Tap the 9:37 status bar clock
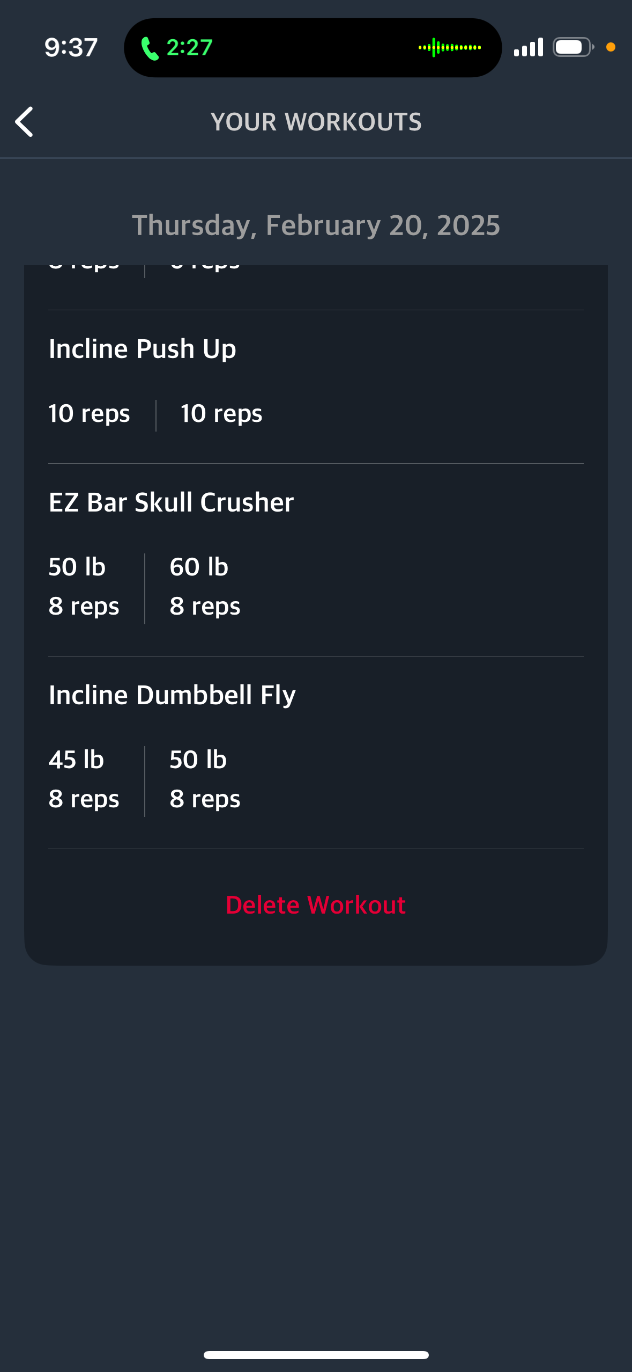The image size is (632, 1372). [x=71, y=48]
